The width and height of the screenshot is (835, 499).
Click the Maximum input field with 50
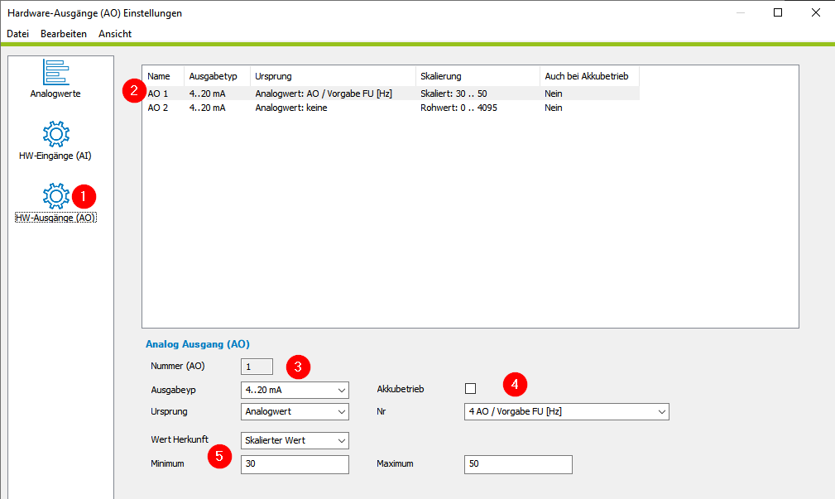(518, 464)
